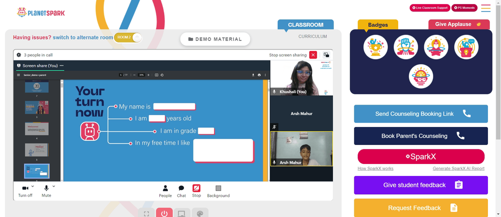Click the '3 people in call' text

pos(38,55)
